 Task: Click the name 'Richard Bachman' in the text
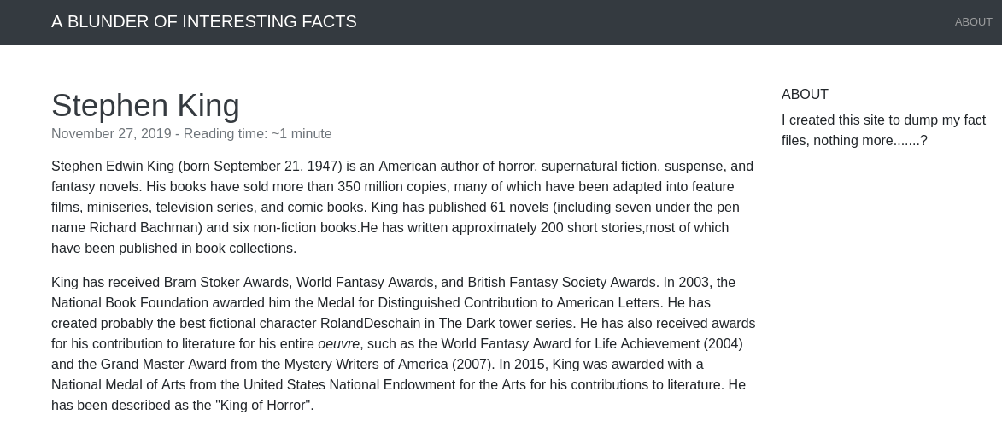pyautogui.click(x=141, y=228)
